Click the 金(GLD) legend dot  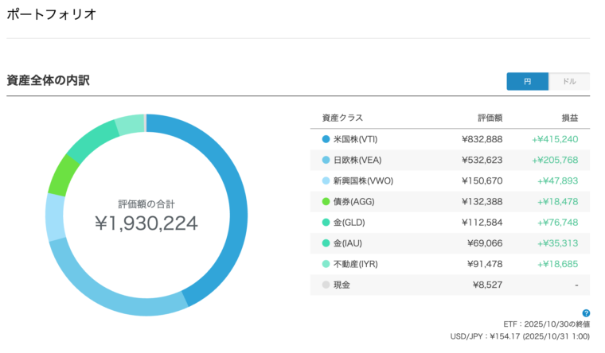(326, 222)
